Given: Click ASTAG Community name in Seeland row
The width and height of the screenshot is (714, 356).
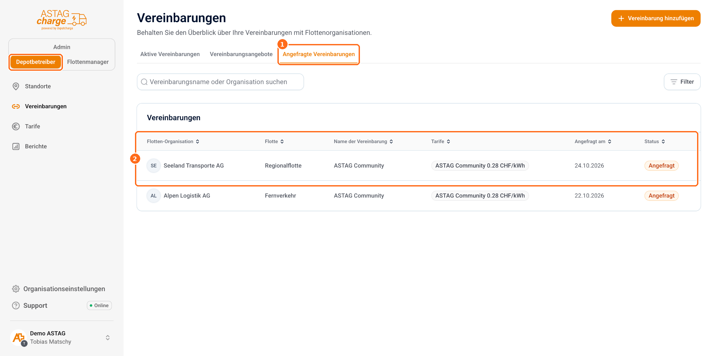Looking at the screenshot, I should tap(359, 166).
